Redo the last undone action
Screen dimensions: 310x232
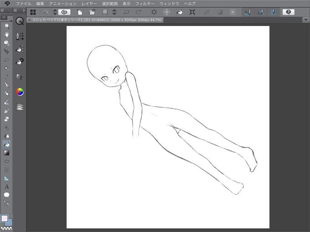coord(139,12)
